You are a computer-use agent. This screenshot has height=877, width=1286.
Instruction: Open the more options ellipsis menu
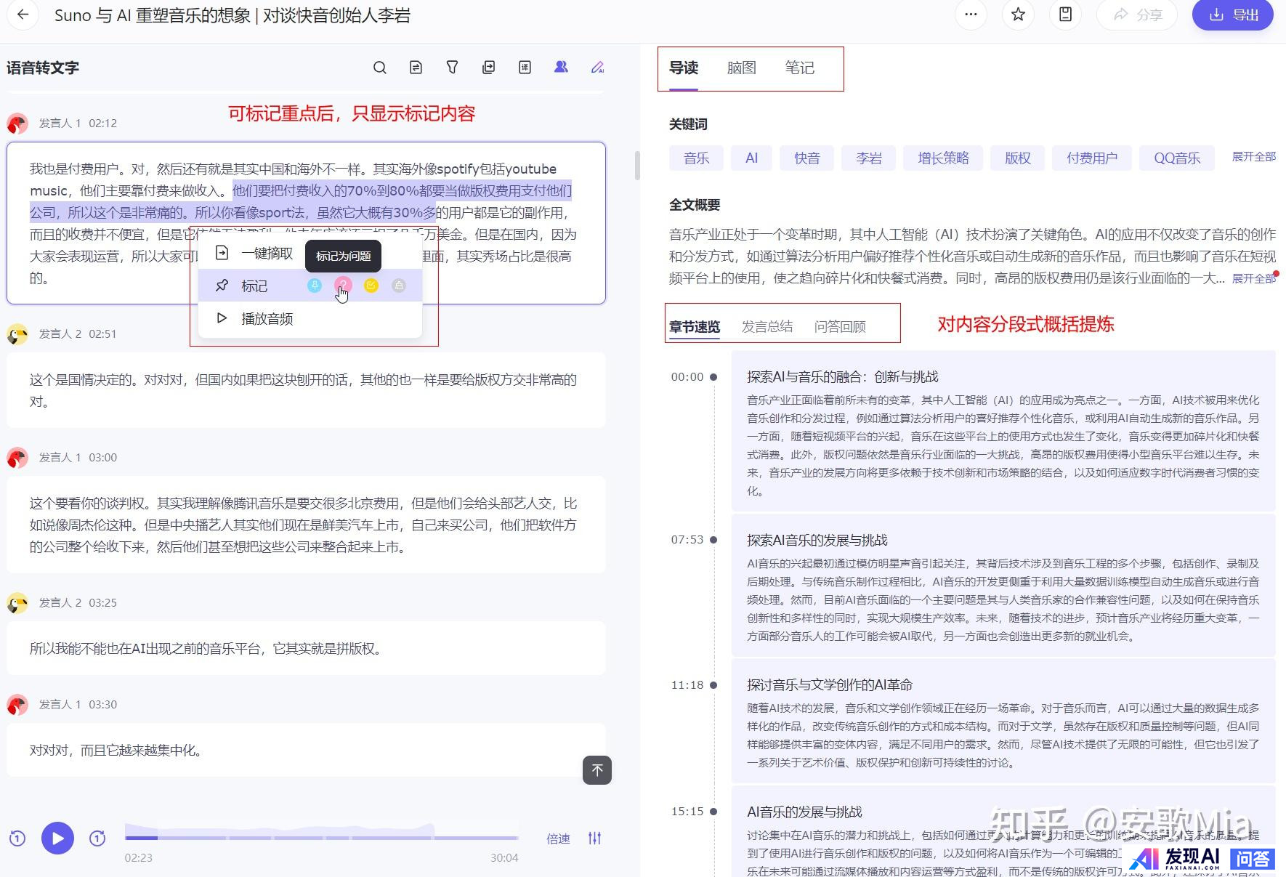[971, 15]
